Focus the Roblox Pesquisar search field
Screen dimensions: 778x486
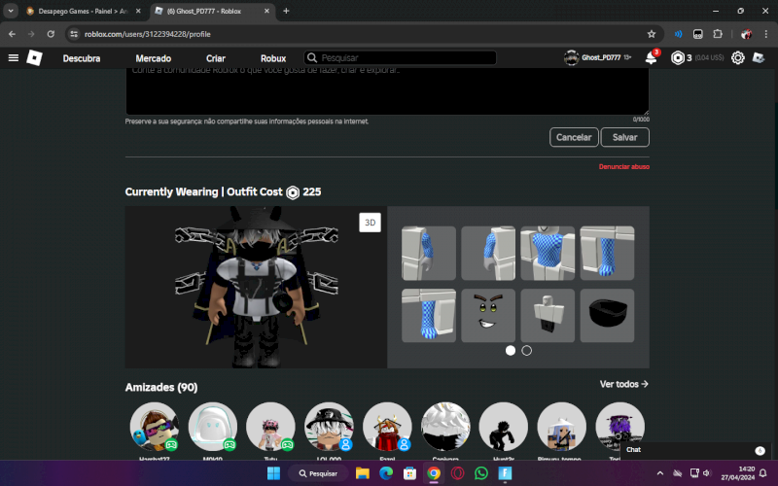click(400, 58)
